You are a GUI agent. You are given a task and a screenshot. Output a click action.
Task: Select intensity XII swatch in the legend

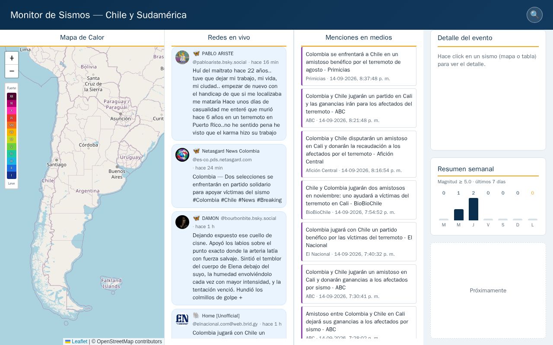12,96
